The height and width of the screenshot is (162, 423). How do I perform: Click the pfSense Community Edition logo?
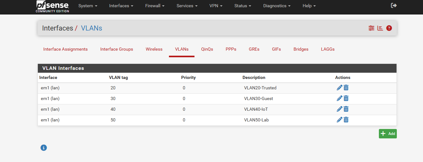pyautogui.click(x=52, y=7)
